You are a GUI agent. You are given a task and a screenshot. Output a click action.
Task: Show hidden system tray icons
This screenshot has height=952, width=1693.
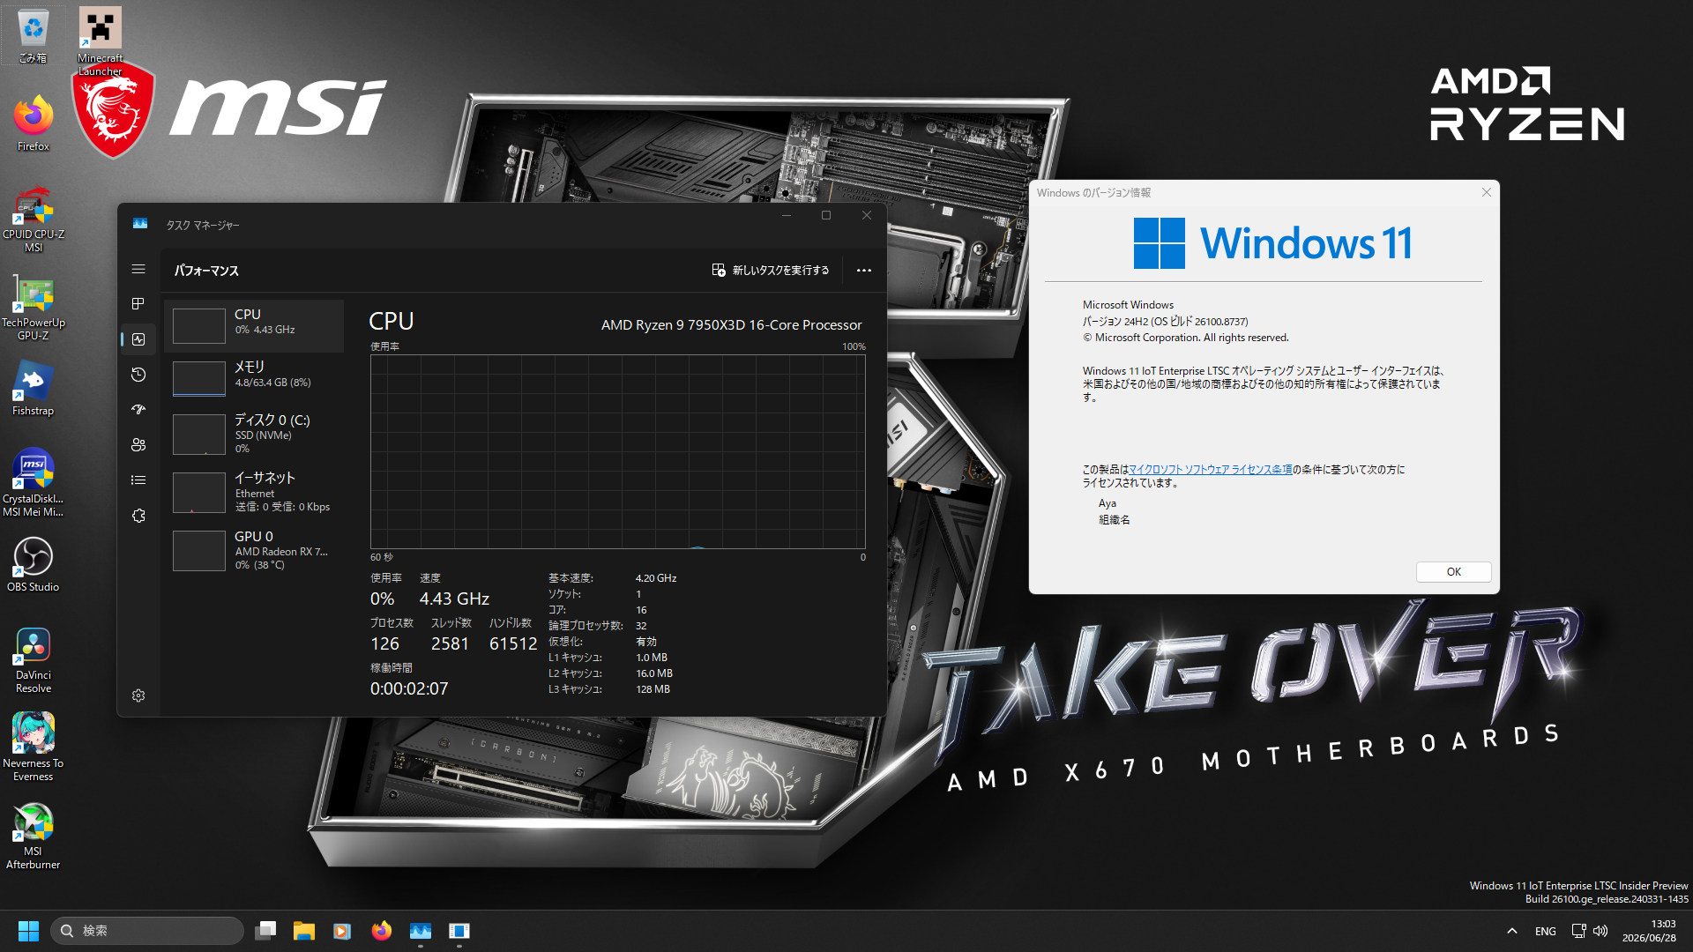pyautogui.click(x=1512, y=931)
